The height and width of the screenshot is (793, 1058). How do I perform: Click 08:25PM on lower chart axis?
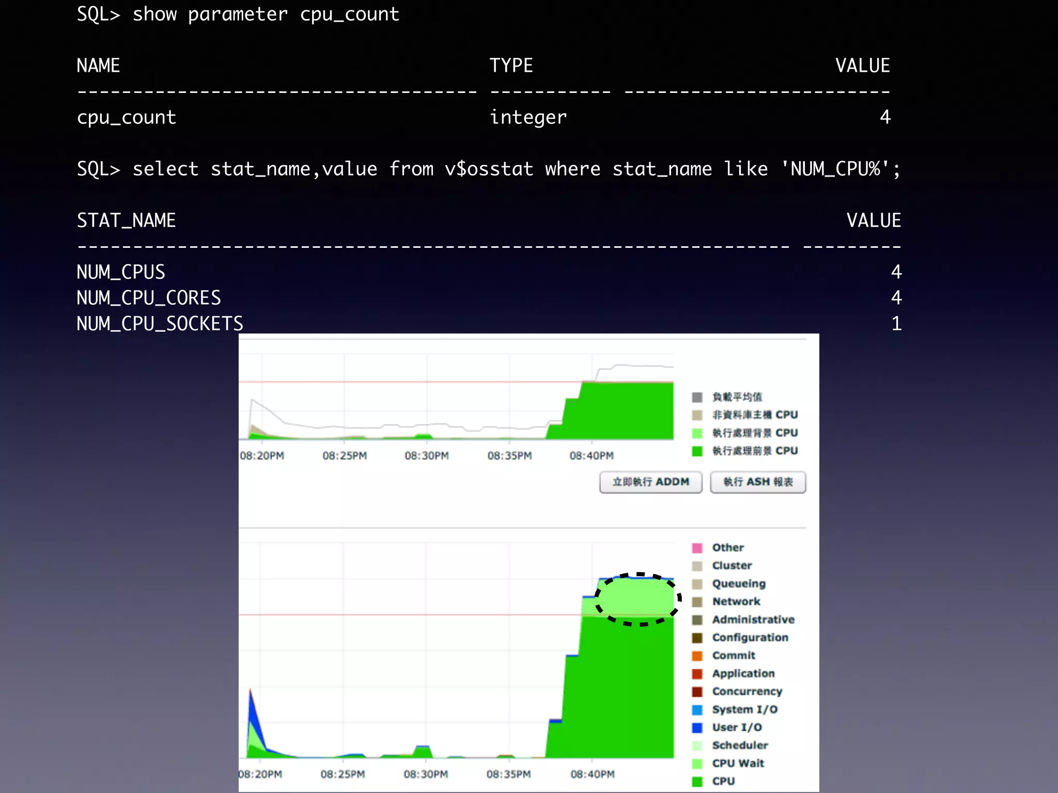tap(343, 774)
